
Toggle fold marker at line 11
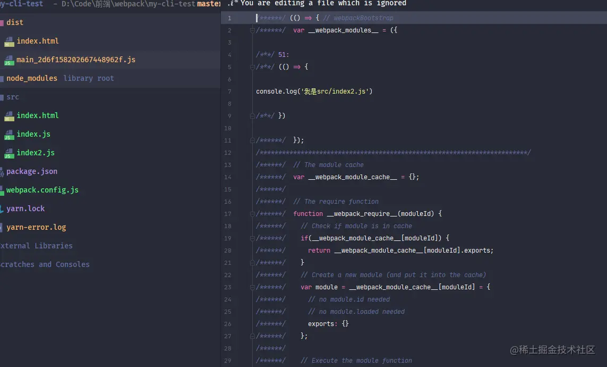[252, 140]
